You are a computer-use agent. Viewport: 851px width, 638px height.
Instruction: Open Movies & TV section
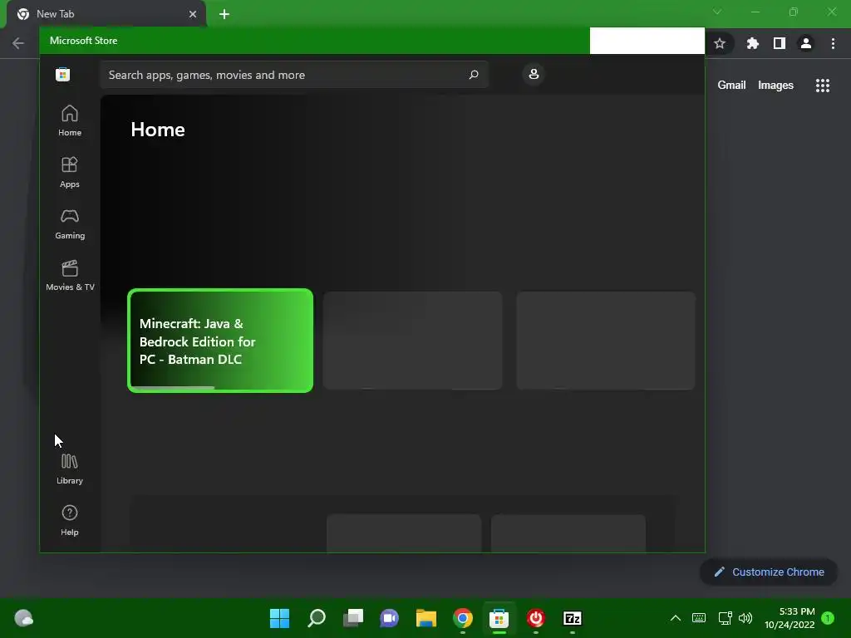pyautogui.click(x=70, y=275)
